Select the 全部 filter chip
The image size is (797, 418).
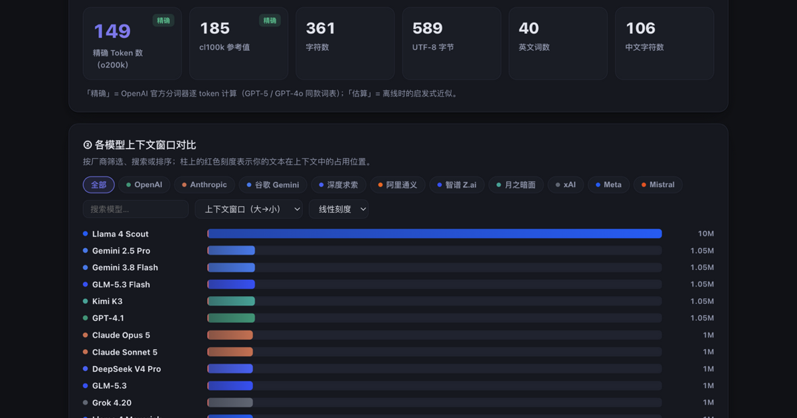[x=99, y=185]
